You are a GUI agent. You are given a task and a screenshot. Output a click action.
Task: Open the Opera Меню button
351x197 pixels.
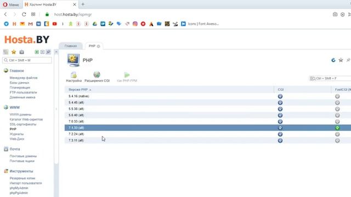pos(11,4)
